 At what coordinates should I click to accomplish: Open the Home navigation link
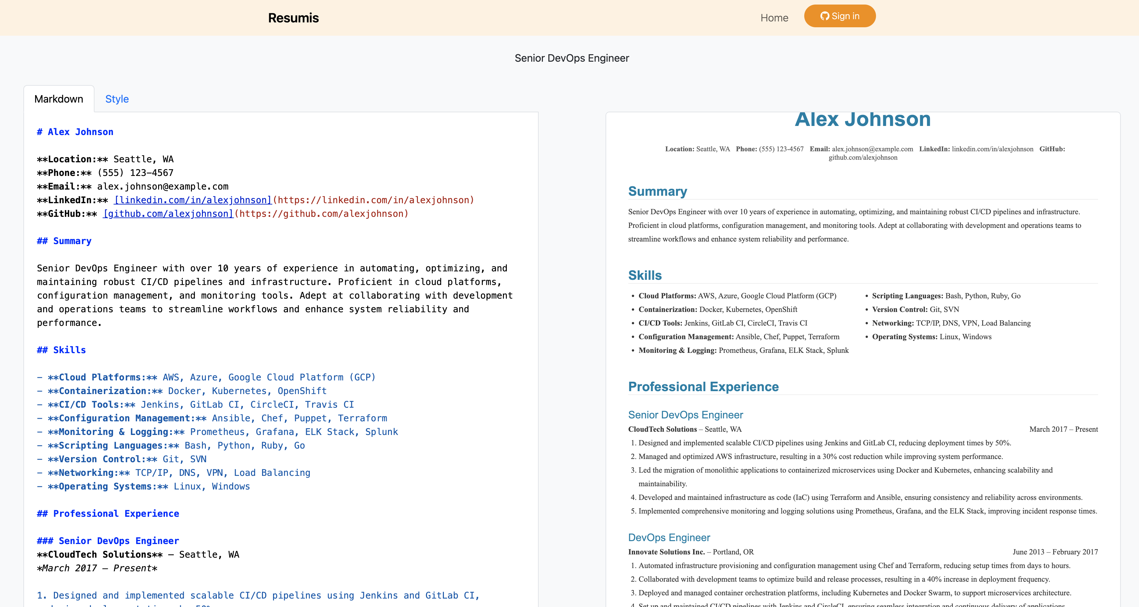coord(774,18)
